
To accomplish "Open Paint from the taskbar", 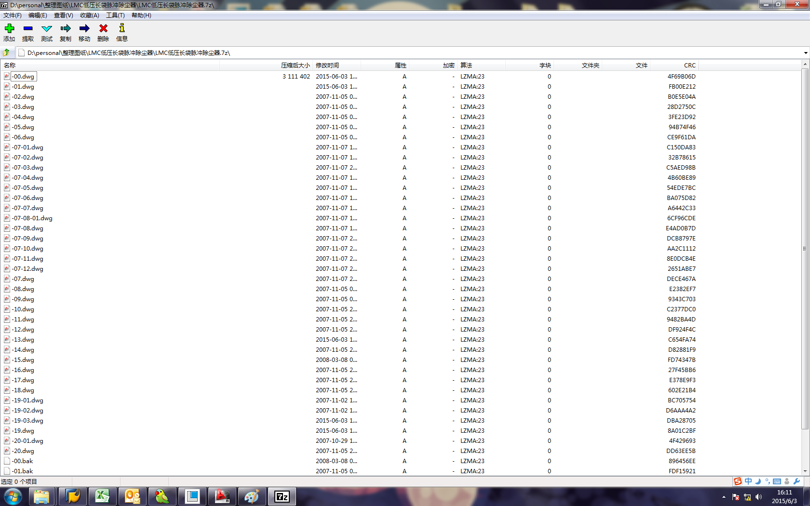I will coord(252,497).
